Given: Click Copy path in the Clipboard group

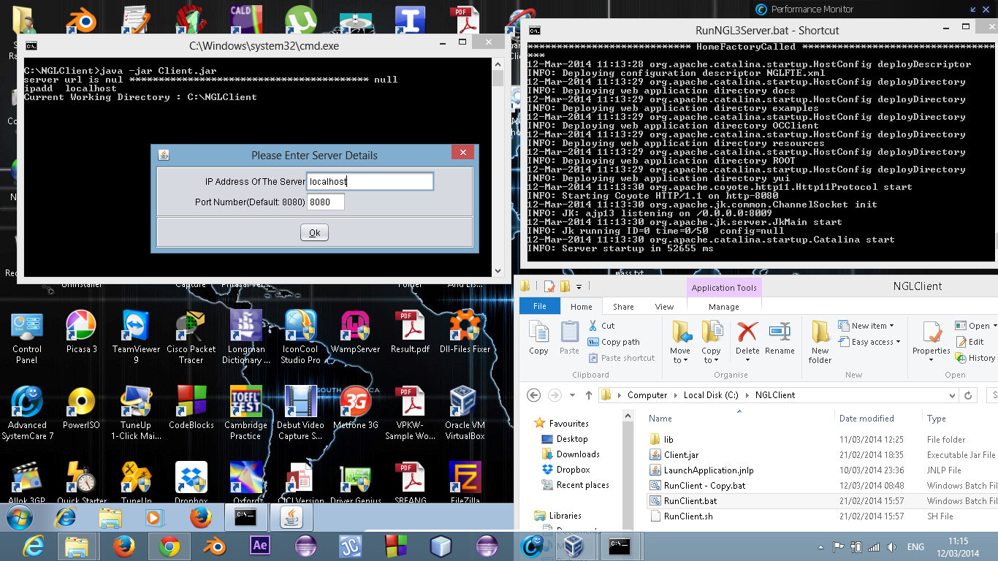Looking at the screenshot, I should [x=620, y=342].
